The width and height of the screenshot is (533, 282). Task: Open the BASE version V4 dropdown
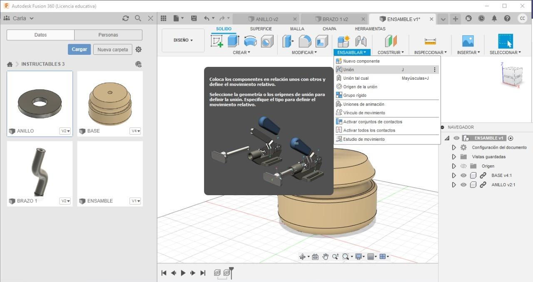(135, 131)
